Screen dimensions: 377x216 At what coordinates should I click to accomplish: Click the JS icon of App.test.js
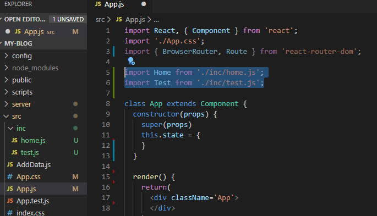pyautogui.click(x=10, y=201)
